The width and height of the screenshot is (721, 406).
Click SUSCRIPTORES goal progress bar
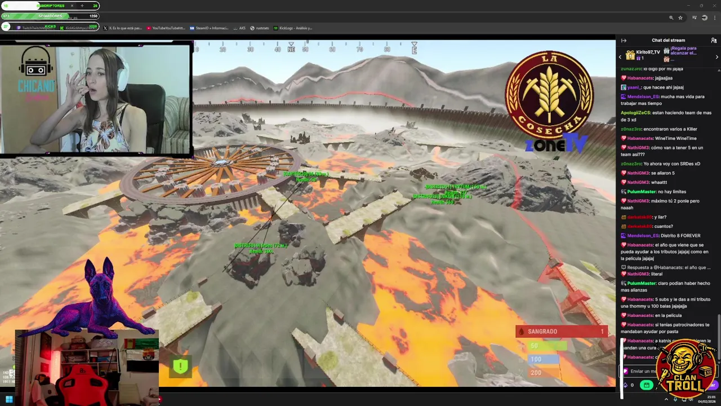50,6
